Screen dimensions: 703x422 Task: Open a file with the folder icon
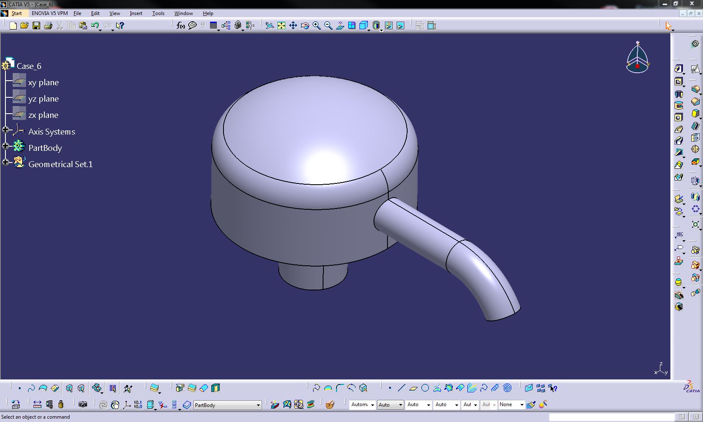[x=25, y=25]
